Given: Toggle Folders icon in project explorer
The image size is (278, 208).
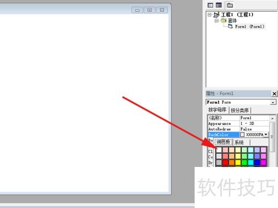Looking at the screenshot, I should point(230,5).
